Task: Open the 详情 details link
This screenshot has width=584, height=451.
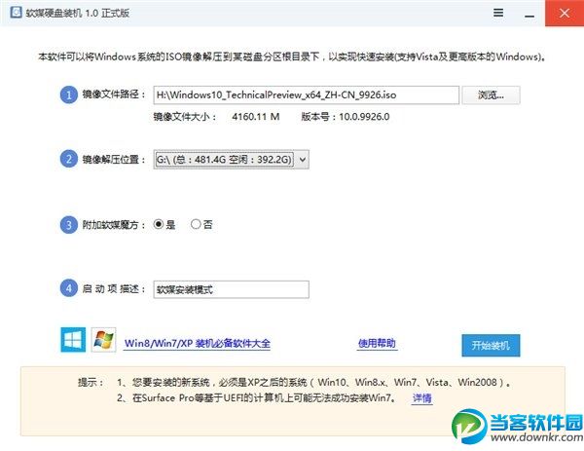Action: coord(422,398)
